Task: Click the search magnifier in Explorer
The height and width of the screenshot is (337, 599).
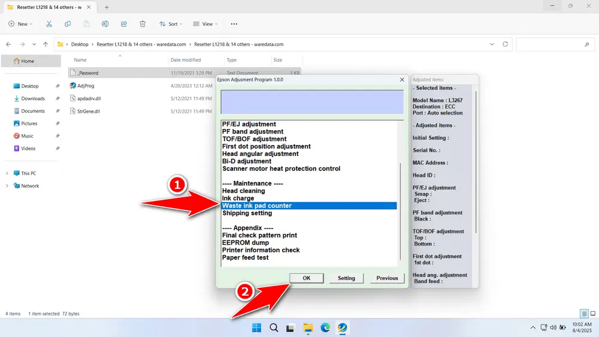Action: pyautogui.click(x=587, y=44)
